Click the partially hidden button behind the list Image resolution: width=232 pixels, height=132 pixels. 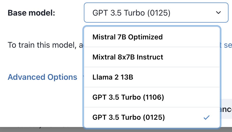pos(226,109)
